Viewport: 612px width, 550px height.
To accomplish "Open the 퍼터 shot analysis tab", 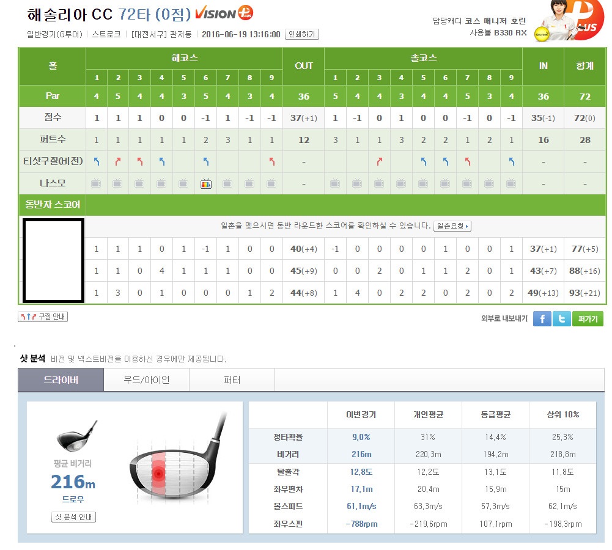I will pyautogui.click(x=232, y=380).
